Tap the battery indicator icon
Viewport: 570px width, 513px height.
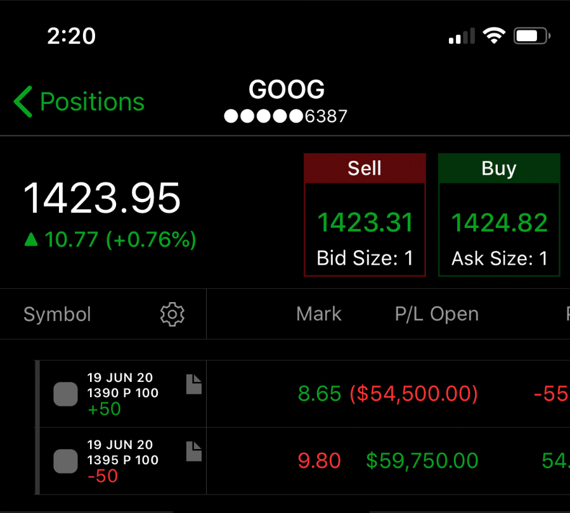point(532,36)
